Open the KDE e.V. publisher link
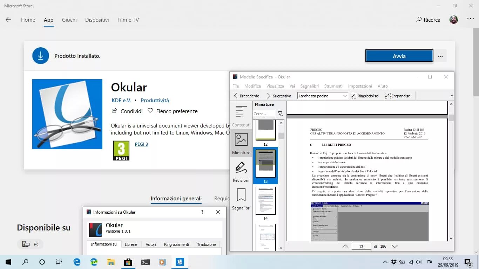 coord(121,100)
